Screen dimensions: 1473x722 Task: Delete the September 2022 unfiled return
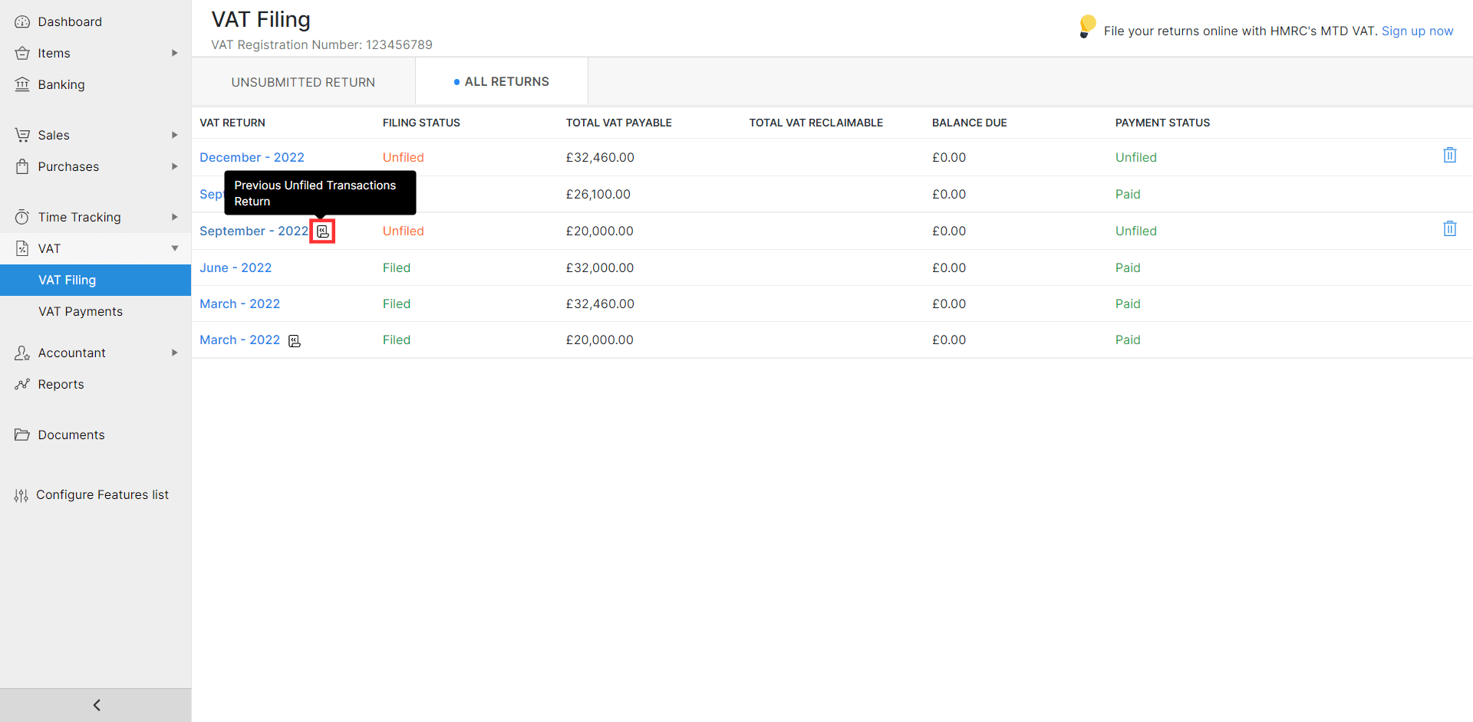(1450, 228)
